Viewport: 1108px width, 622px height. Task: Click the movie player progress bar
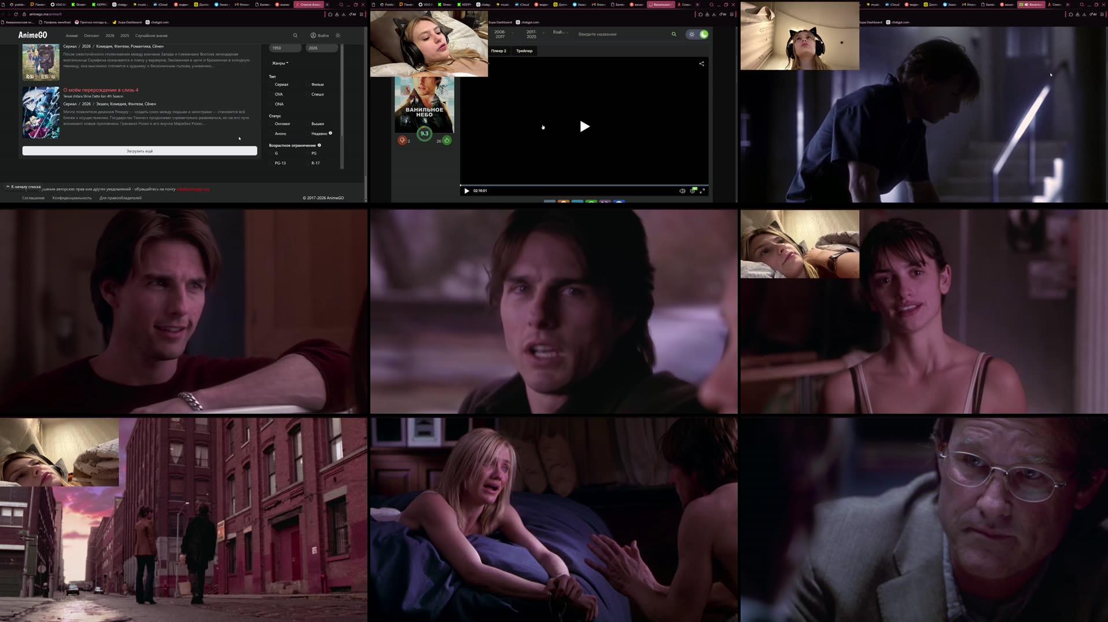tap(584, 185)
